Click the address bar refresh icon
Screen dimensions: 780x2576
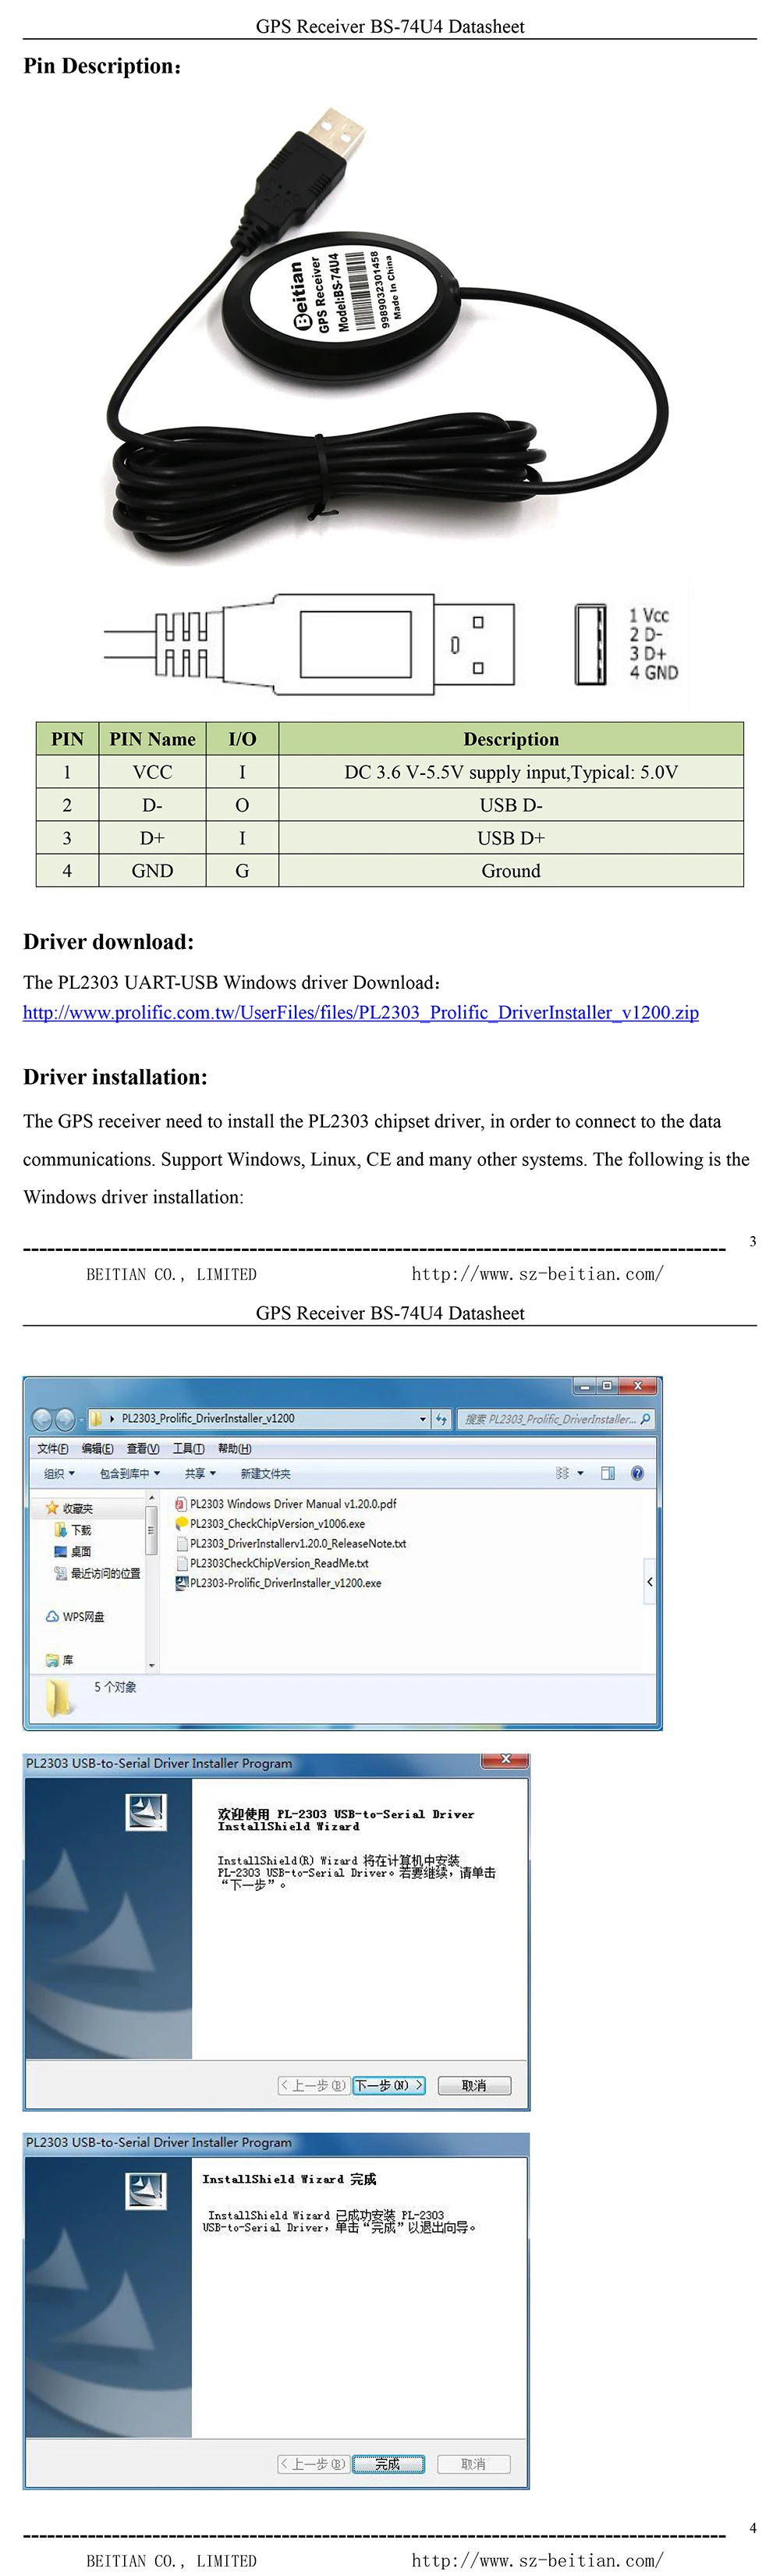point(442,1419)
